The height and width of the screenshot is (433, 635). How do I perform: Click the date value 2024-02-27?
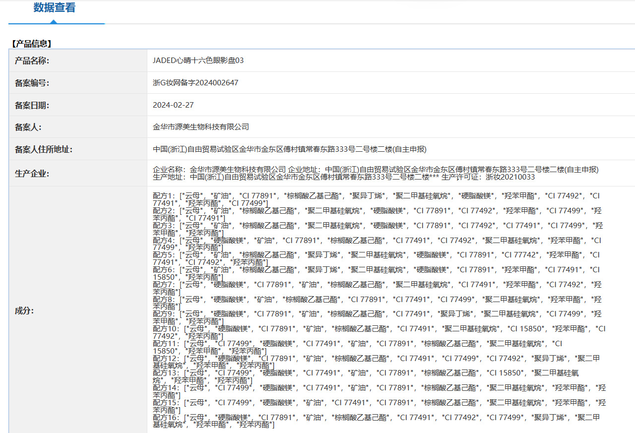point(173,105)
